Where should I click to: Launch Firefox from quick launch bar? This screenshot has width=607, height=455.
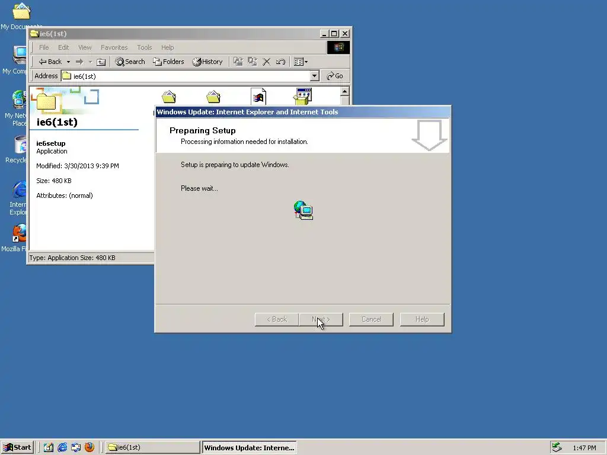click(90, 447)
